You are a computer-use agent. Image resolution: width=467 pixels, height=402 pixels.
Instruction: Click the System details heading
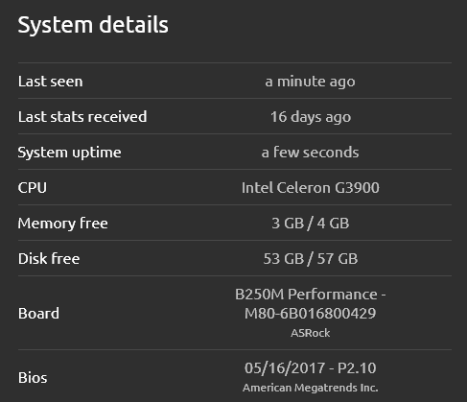click(x=93, y=26)
